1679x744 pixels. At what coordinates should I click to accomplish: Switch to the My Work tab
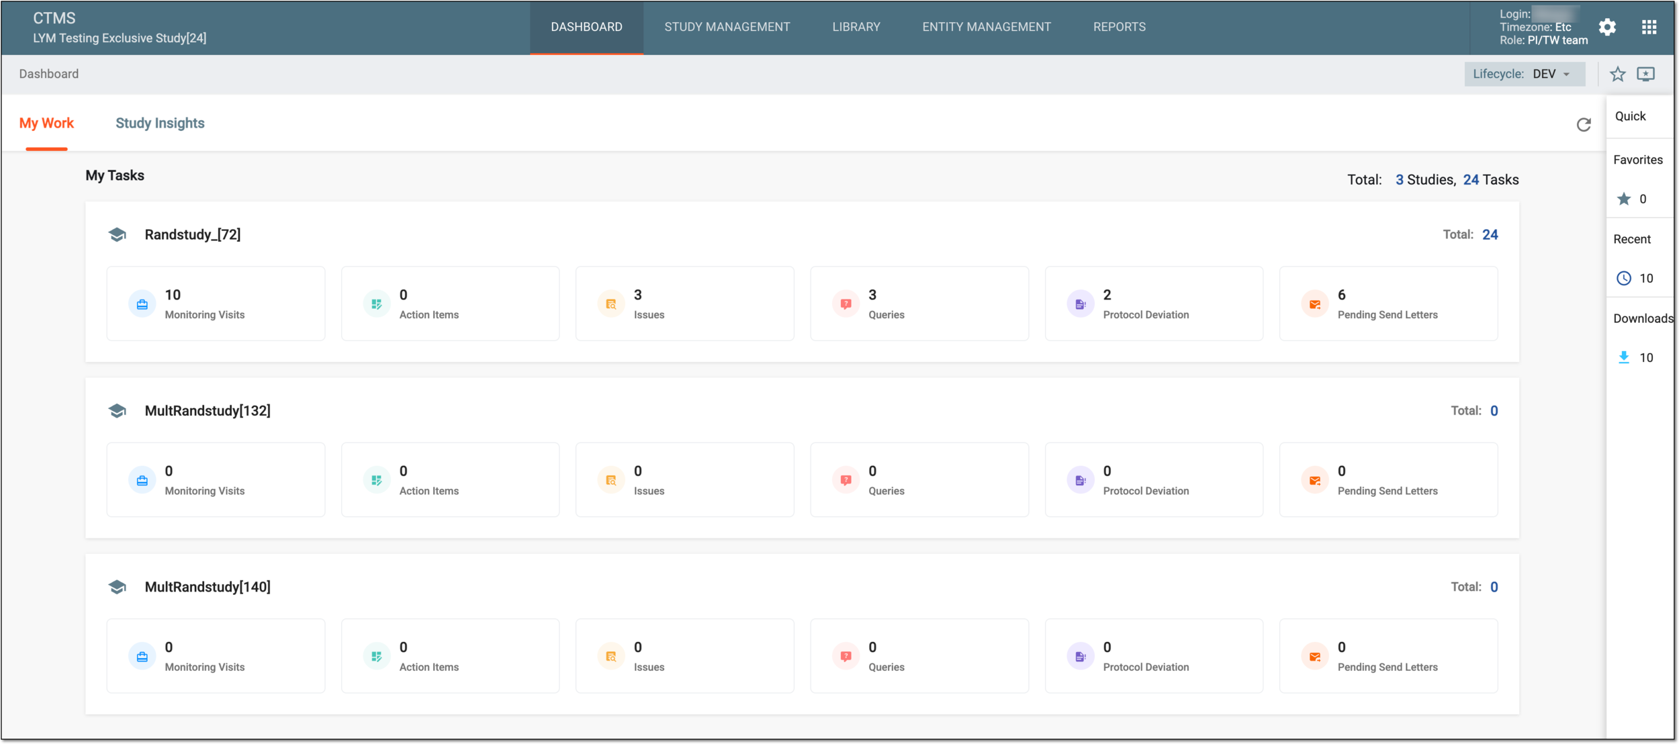[46, 123]
